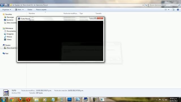This screenshot has width=181, height=102.
Task: Select Bibliotecas in the navigation pane
Action: (9, 28)
